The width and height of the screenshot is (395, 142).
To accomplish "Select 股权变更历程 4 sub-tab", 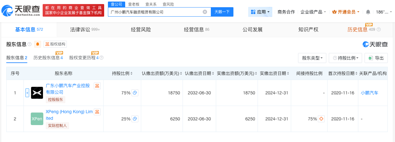I will [x=84, y=58].
